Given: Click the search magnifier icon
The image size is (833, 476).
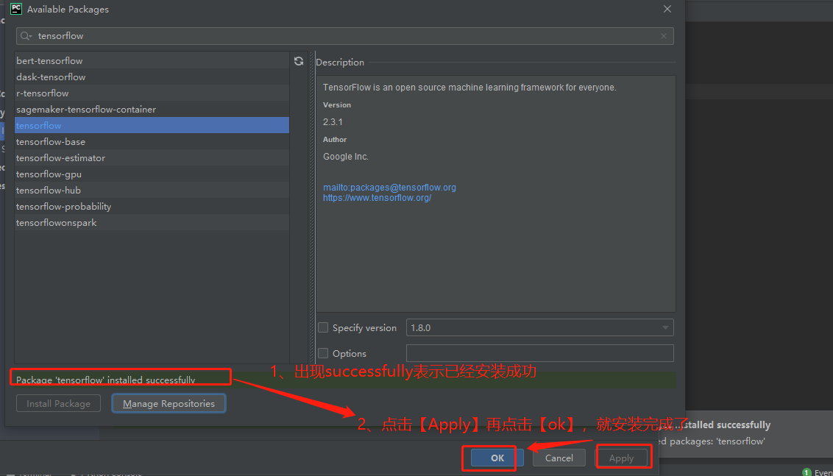Looking at the screenshot, I should [x=26, y=36].
